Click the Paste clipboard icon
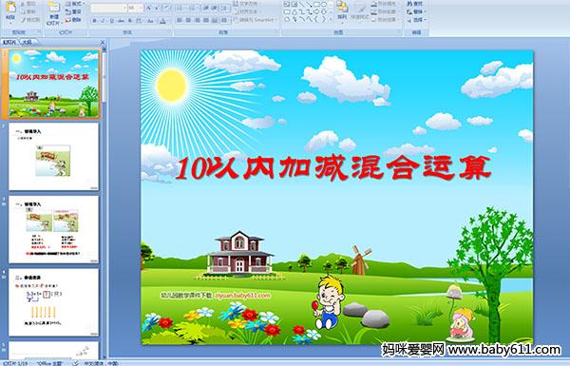This screenshot has width=570, height=366. click(10, 8)
